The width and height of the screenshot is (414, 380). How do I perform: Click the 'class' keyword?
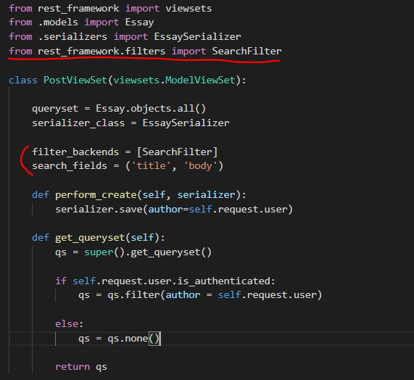click(23, 80)
